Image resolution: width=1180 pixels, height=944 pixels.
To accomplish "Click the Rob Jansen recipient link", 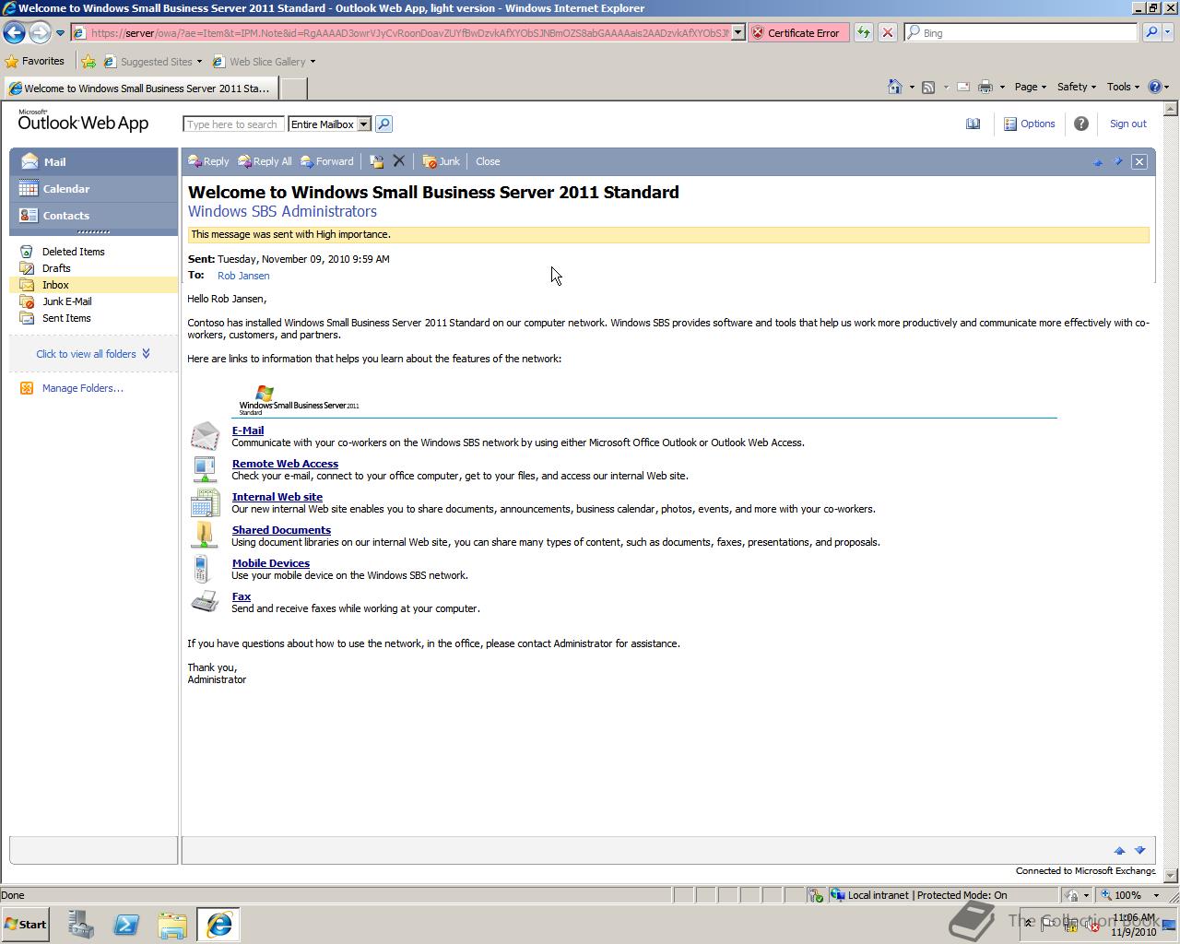I will click(x=243, y=276).
